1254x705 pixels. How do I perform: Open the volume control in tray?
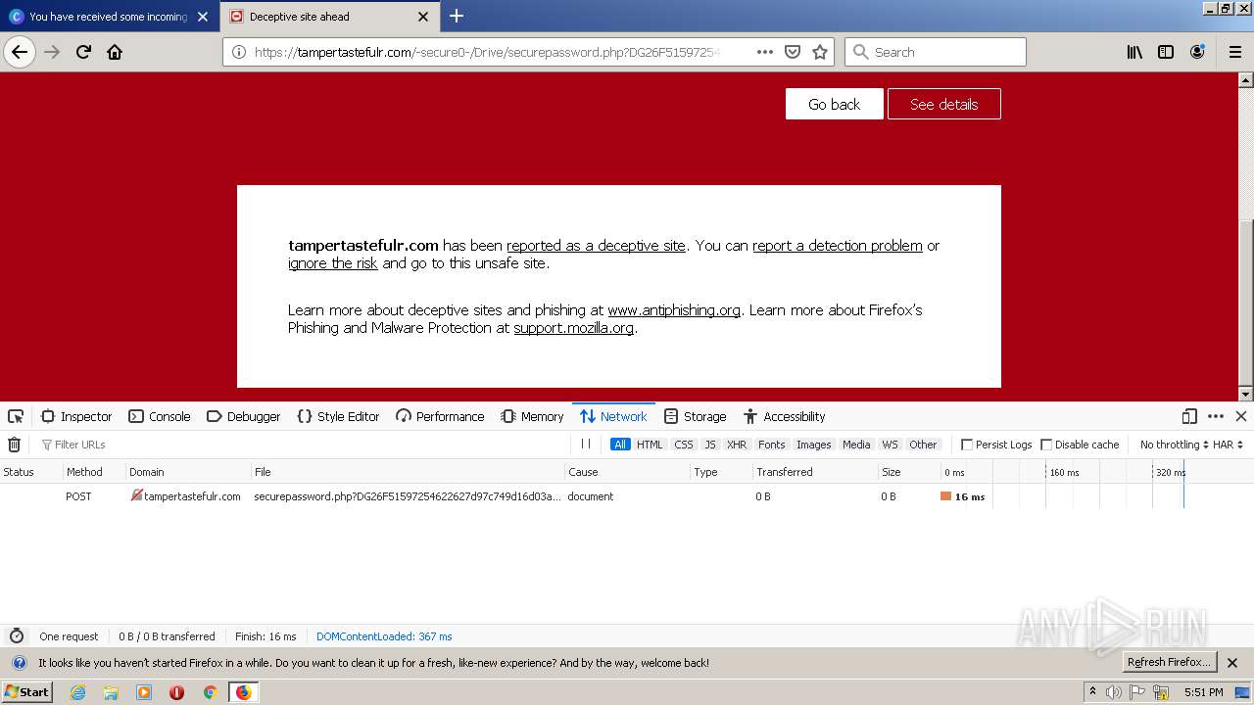coord(1114,692)
